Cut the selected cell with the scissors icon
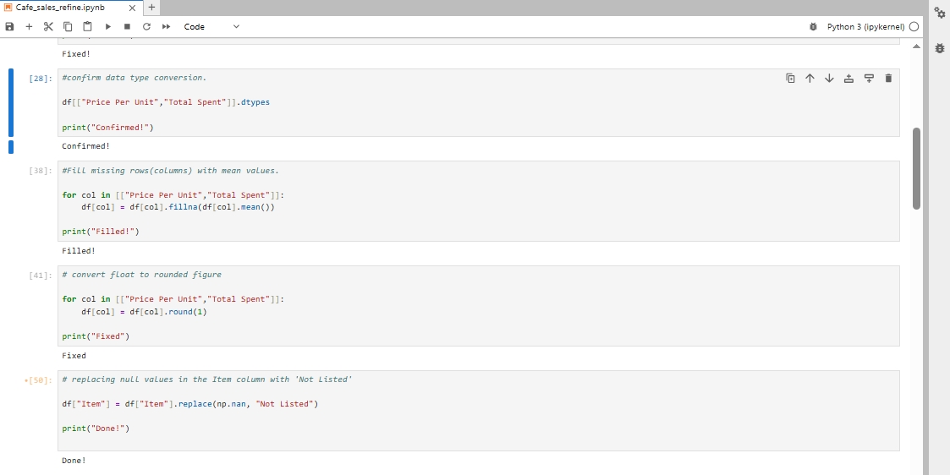 click(x=48, y=27)
